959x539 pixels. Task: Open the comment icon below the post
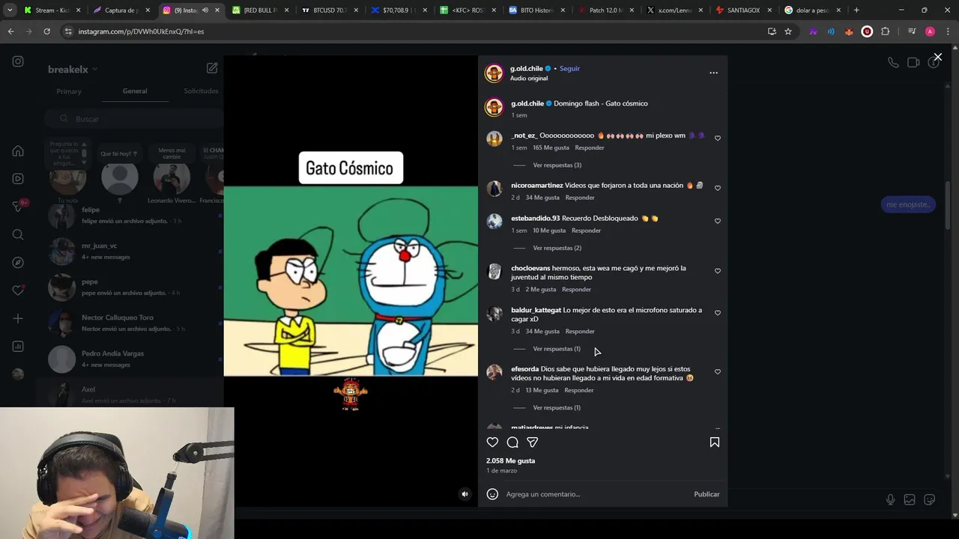[x=512, y=442]
